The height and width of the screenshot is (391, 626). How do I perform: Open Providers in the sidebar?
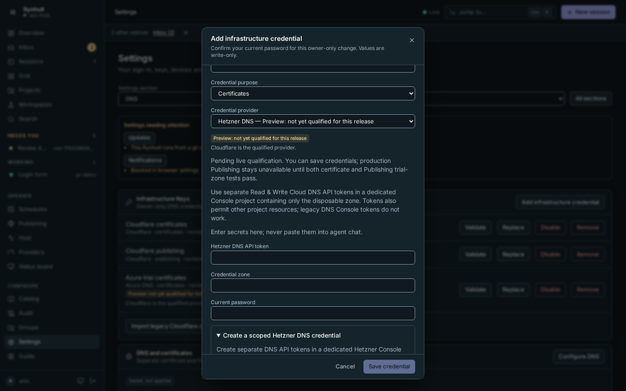(52, 252)
